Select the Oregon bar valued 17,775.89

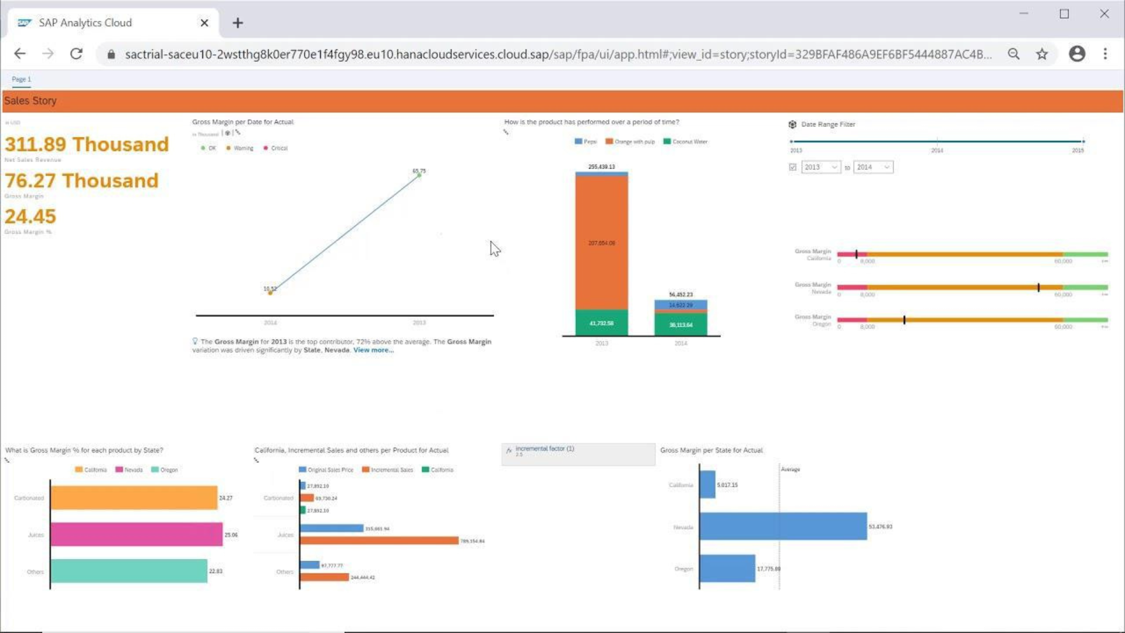pyautogui.click(x=728, y=569)
